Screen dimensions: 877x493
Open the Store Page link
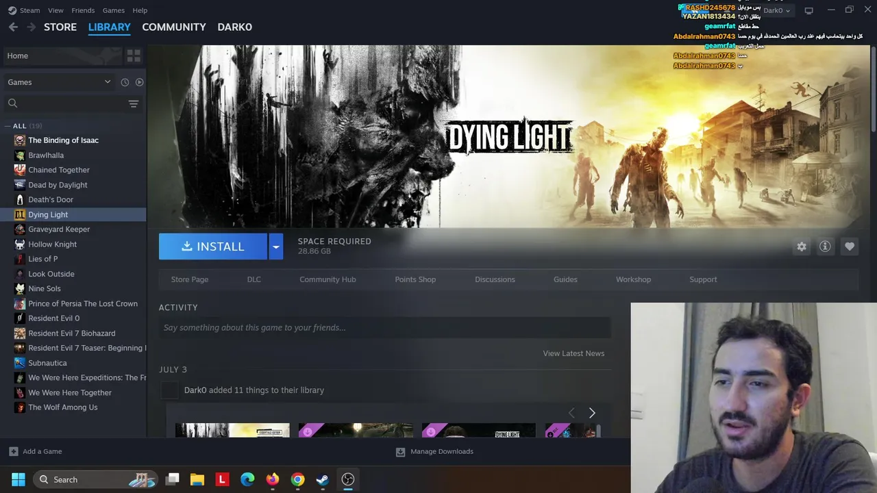tap(190, 279)
